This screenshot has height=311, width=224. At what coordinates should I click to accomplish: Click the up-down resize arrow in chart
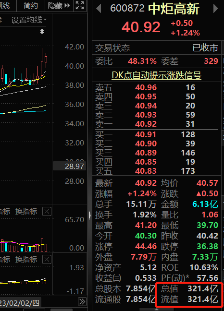[x=42, y=32]
